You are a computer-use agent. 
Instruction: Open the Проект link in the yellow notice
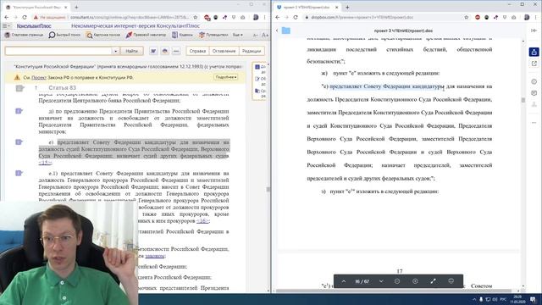pyautogui.click(x=39, y=78)
